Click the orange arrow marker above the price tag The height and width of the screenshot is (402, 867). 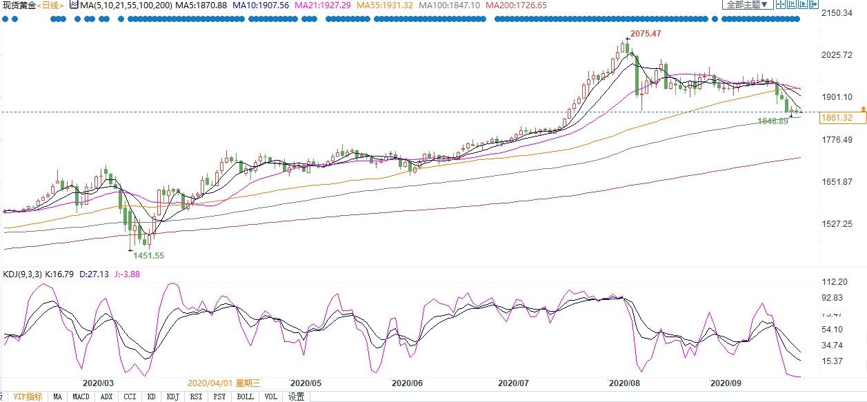click(x=863, y=109)
